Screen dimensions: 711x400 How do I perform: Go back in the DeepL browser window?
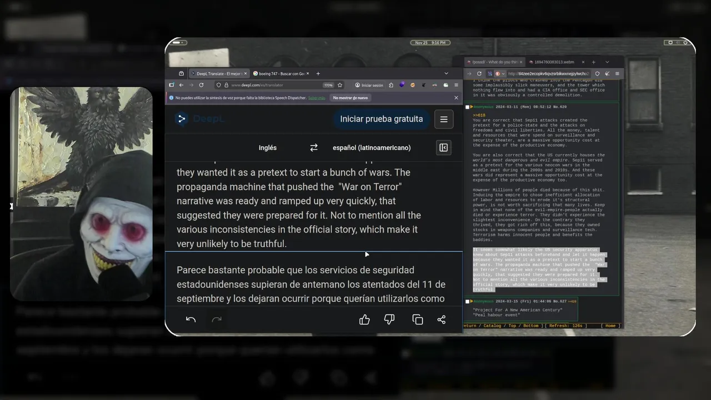tap(181, 85)
